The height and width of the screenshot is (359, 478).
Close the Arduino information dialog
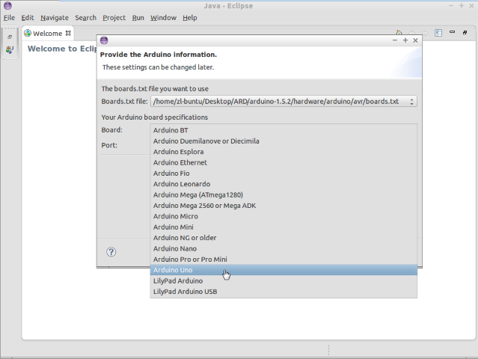(415, 40)
